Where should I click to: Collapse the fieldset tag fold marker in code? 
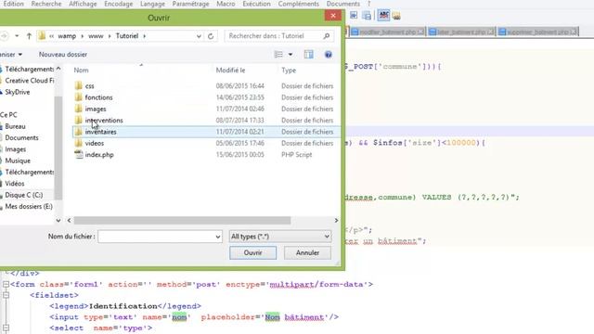(6, 295)
